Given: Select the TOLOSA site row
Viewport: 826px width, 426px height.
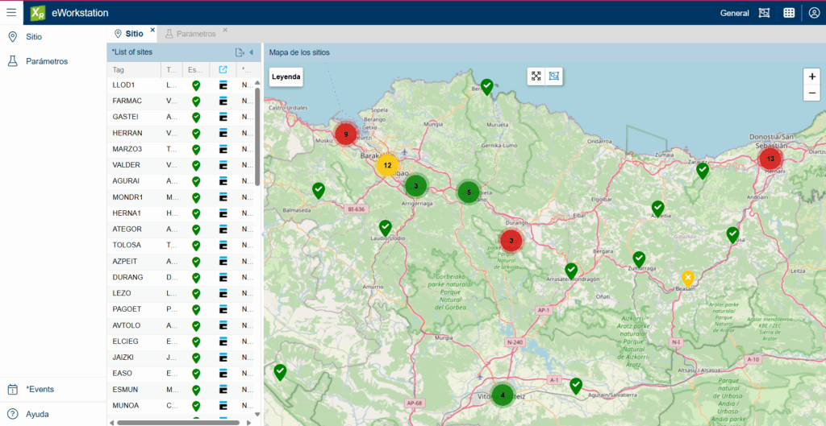Looking at the screenshot, I should [180, 245].
